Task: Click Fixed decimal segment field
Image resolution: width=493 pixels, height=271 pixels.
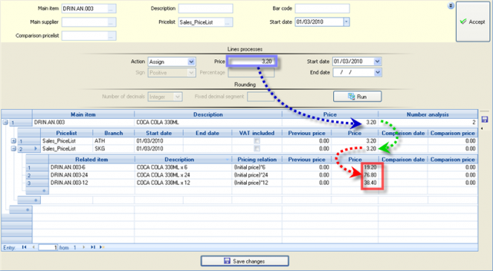Action: click(261, 97)
